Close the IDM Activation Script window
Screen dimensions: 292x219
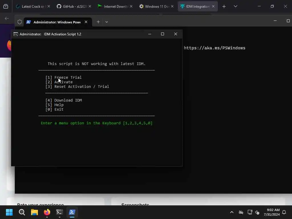pos(176,34)
